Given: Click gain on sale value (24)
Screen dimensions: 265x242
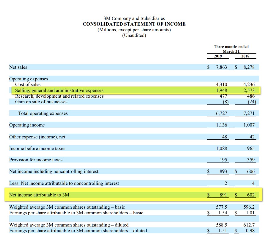Looking at the screenshot, I should 252,102.
